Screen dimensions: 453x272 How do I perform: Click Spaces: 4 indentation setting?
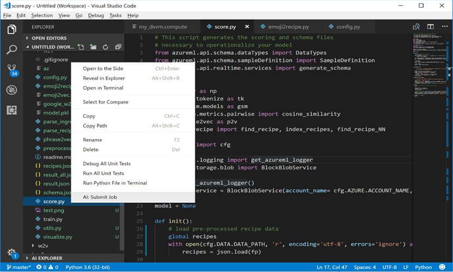tap(365, 267)
